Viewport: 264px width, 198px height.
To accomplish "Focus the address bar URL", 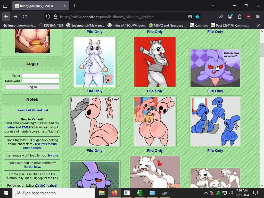I will pos(107,17).
